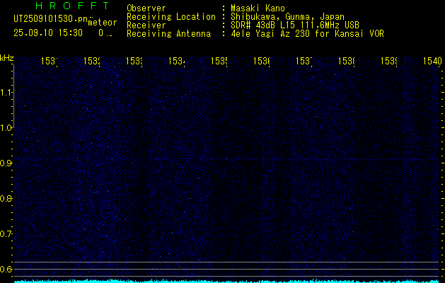Image resolution: width=445 pixels, height=283 pixels.
Task: Click receiver info SDR# 43dB L15 111.6MHz USB
Action: (x=295, y=25)
